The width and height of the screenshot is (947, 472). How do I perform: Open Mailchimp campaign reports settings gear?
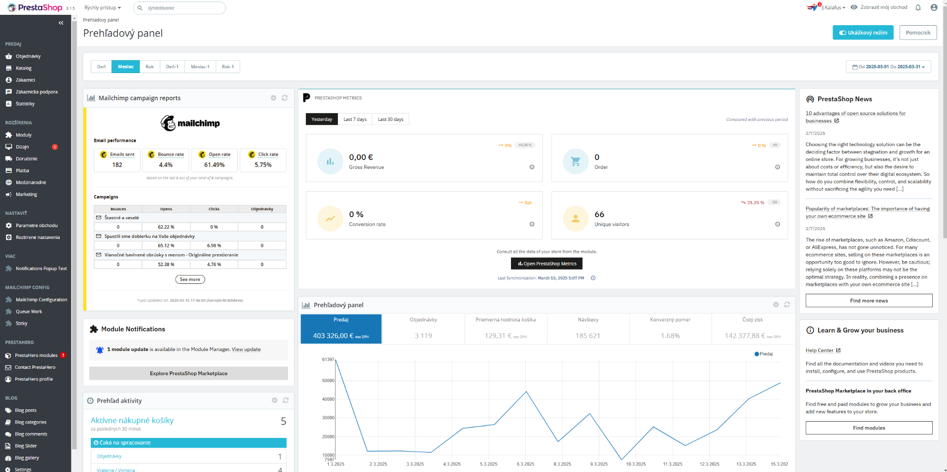point(273,98)
